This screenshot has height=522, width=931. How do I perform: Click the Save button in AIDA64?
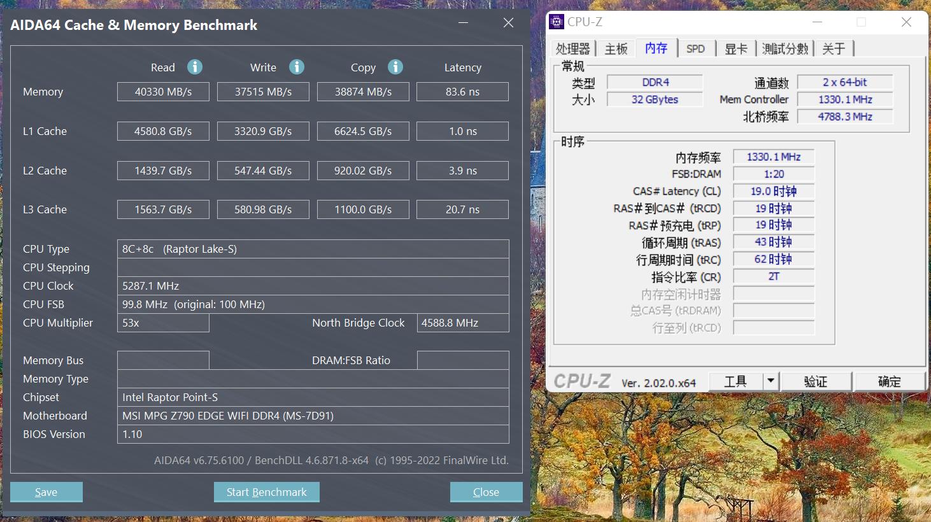pos(46,491)
